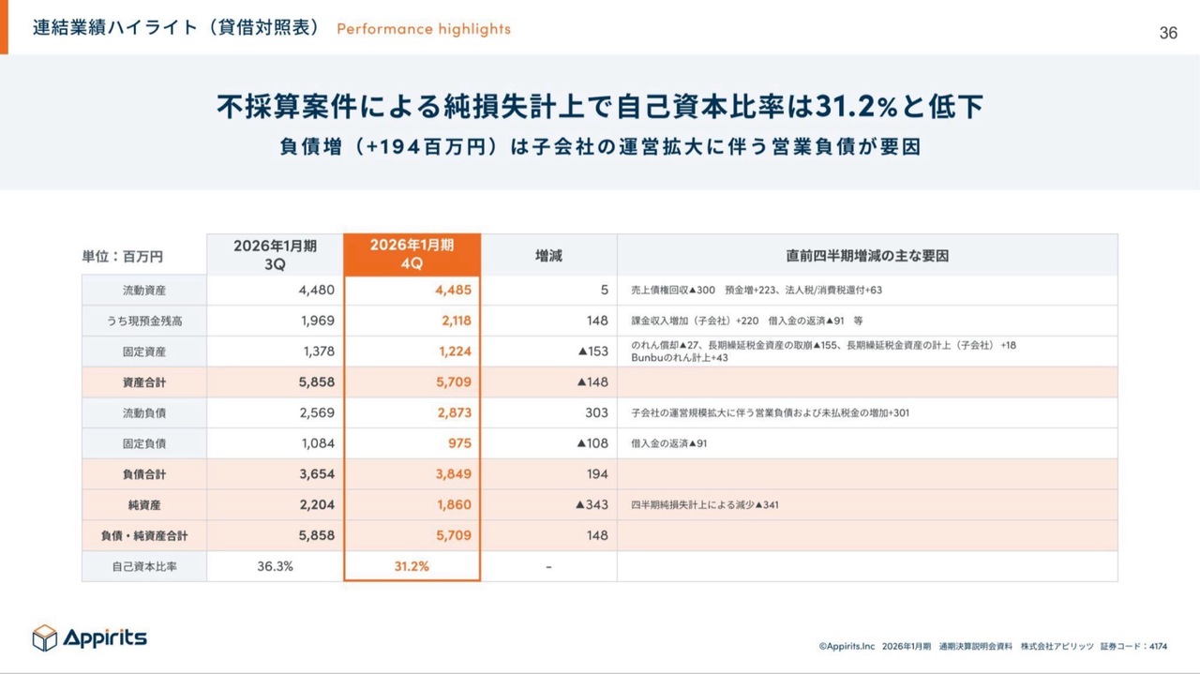
Task: Click the 連結業績ハイライト（貸借対照表） slide title
Action: [x=177, y=28]
